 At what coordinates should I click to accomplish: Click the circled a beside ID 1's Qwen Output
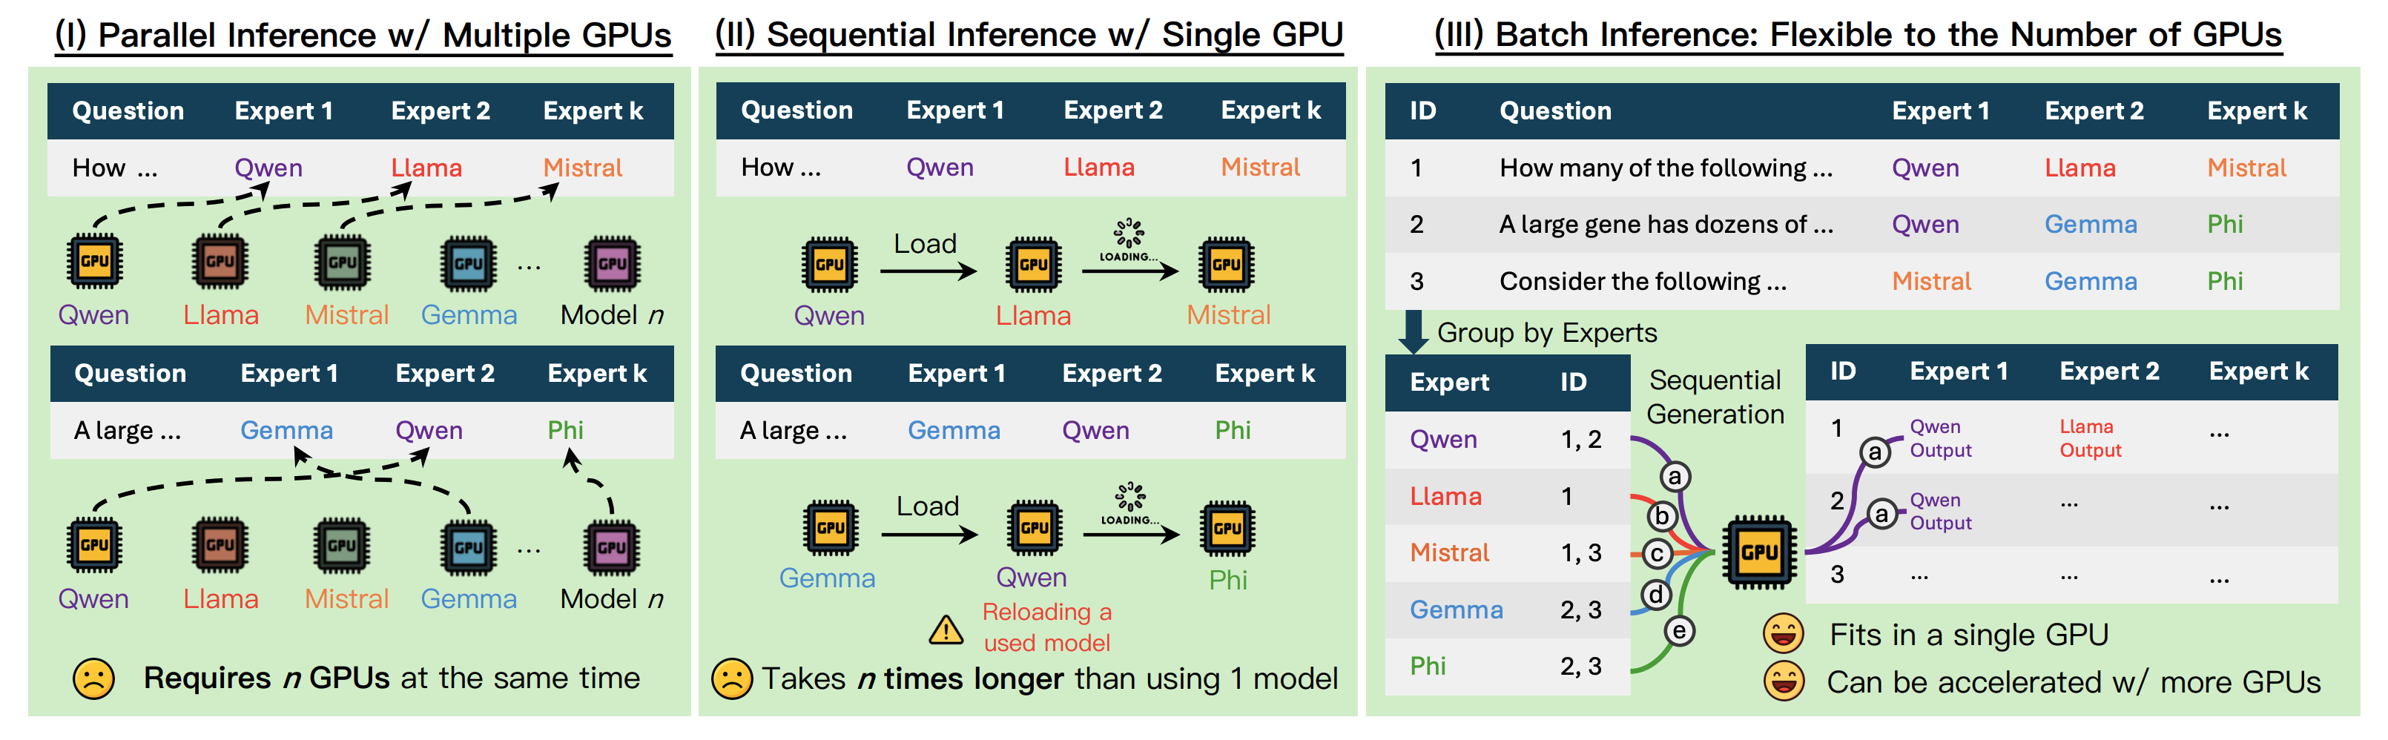pos(1876,452)
